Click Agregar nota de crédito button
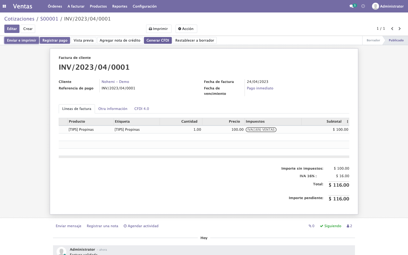The image size is (408, 255). click(120, 41)
